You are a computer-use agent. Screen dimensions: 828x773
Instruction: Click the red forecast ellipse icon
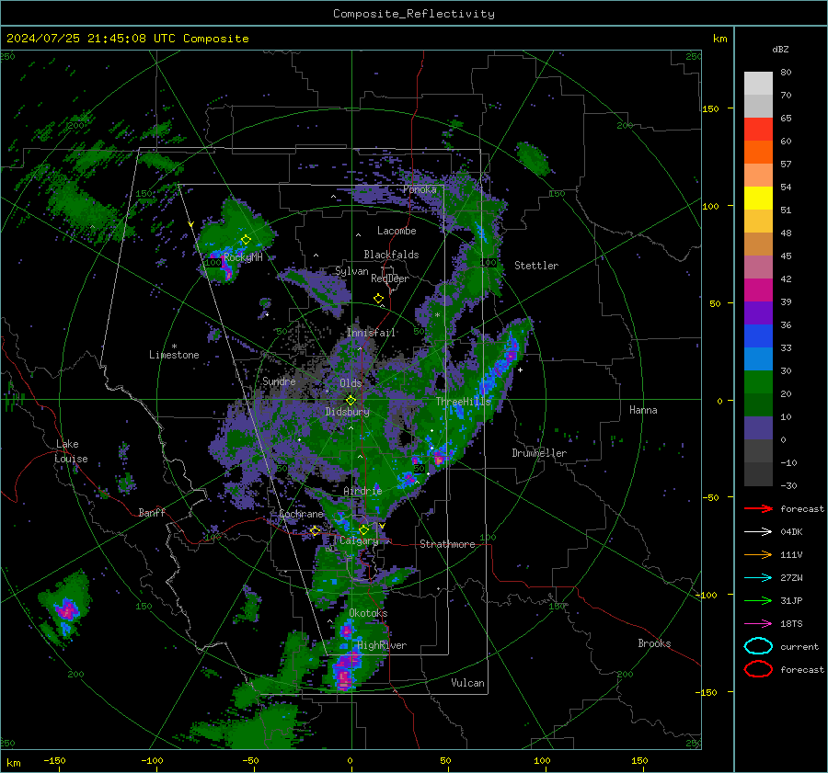click(x=758, y=669)
